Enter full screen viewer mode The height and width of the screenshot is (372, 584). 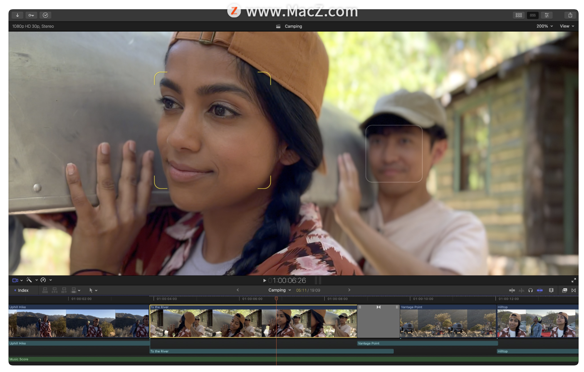pos(574,280)
